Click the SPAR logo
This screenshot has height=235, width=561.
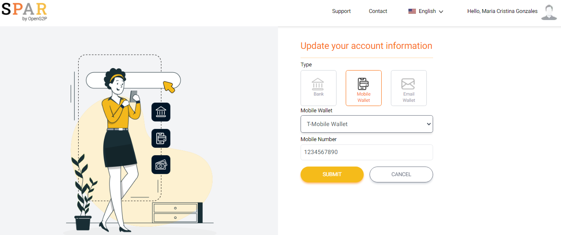tap(24, 12)
